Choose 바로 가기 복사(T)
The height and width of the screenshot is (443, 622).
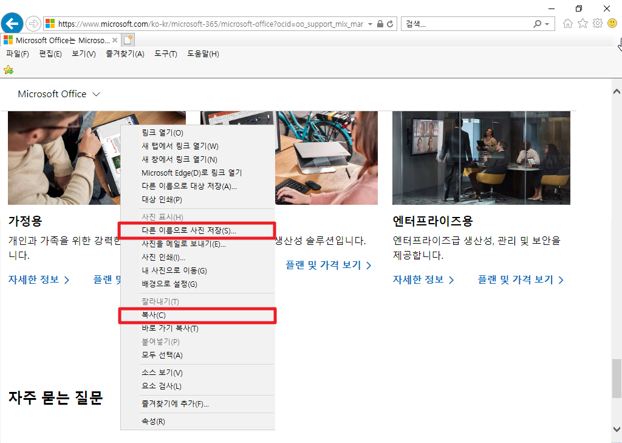197,328
